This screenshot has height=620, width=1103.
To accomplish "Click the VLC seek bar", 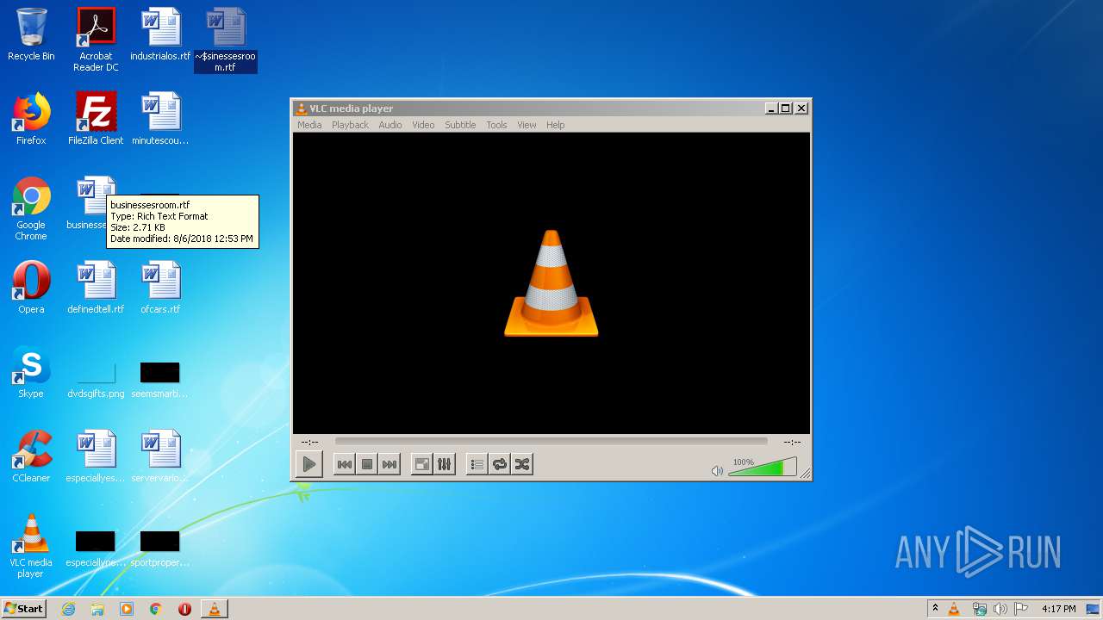I will pos(551,441).
